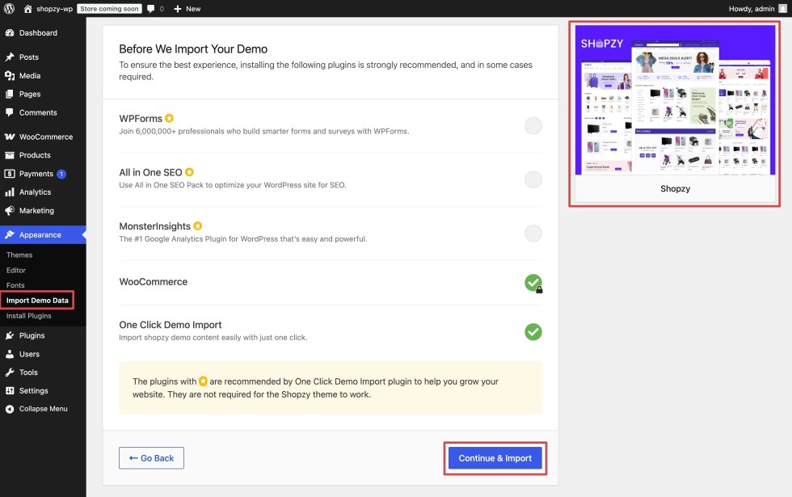
Task: Click the All in One SEO plugin name
Action: coord(150,172)
